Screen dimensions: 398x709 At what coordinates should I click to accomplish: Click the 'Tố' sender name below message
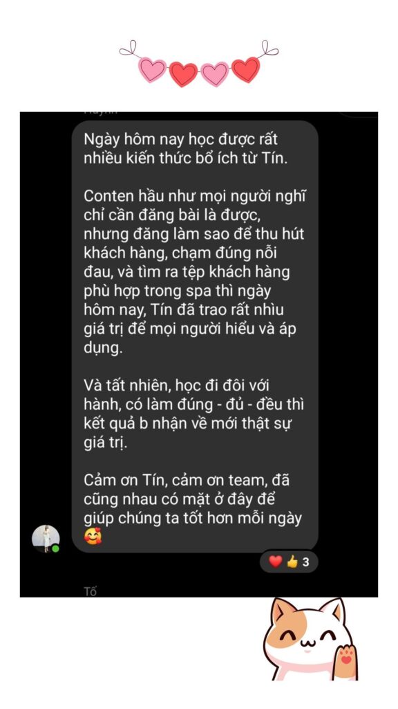click(x=91, y=591)
